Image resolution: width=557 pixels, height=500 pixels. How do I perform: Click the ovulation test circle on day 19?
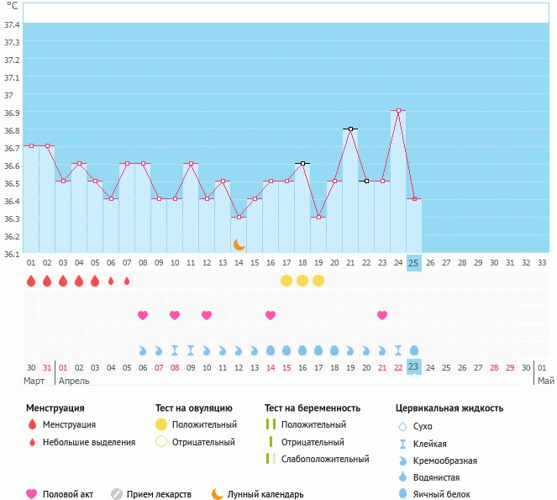tap(318, 281)
